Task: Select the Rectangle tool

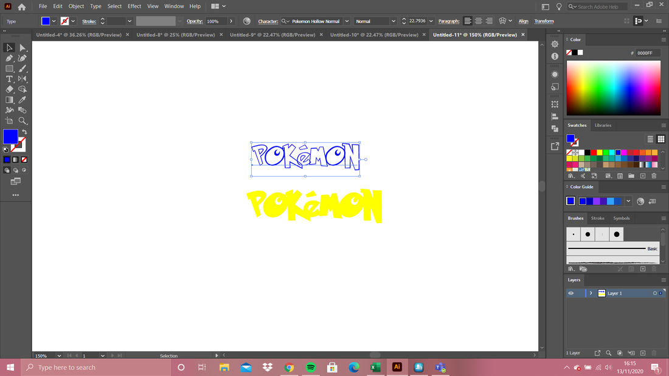Action: pos(9,69)
